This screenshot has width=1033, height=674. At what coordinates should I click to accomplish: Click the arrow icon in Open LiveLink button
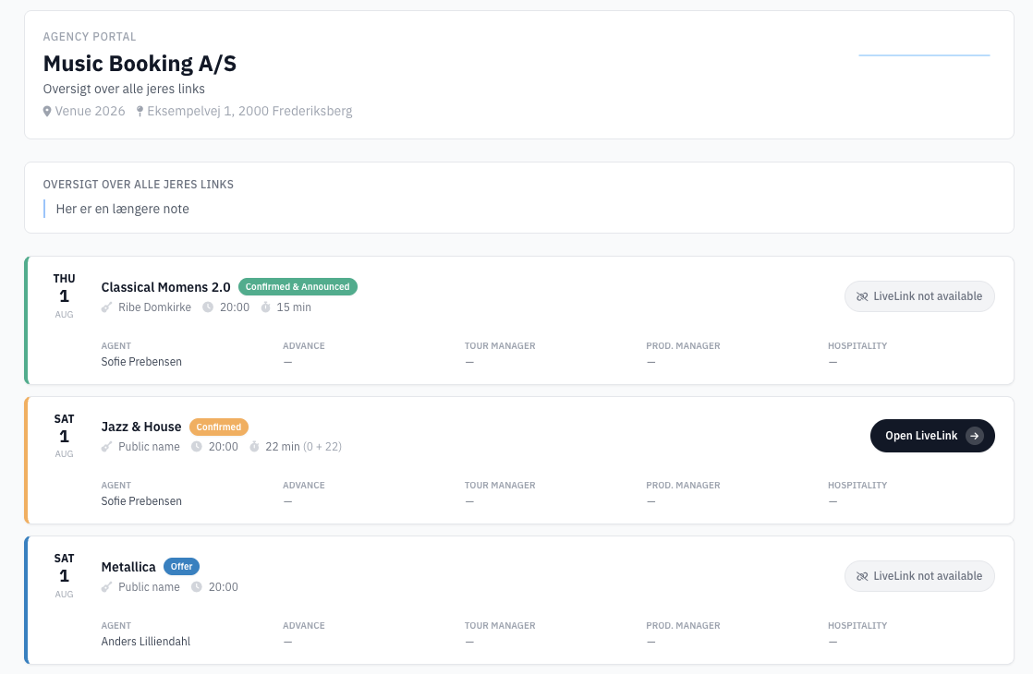[x=974, y=436]
